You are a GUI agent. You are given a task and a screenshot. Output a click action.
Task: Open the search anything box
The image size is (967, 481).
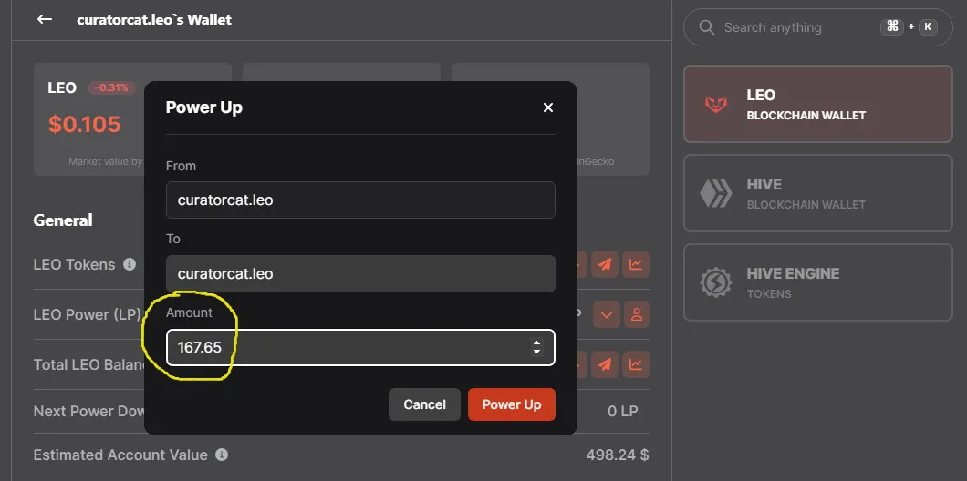click(x=817, y=27)
